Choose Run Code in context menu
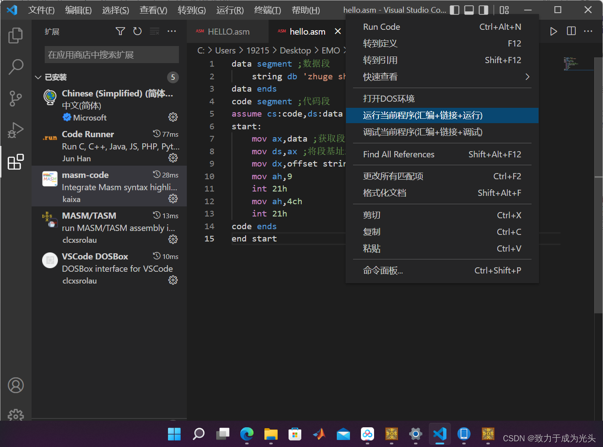The width and height of the screenshot is (603, 447). (x=442, y=27)
